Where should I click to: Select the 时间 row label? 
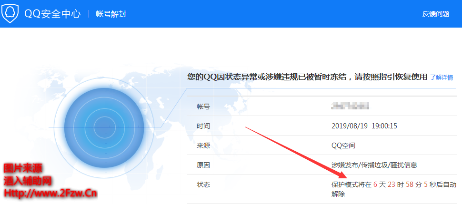[x=203, y=126]
